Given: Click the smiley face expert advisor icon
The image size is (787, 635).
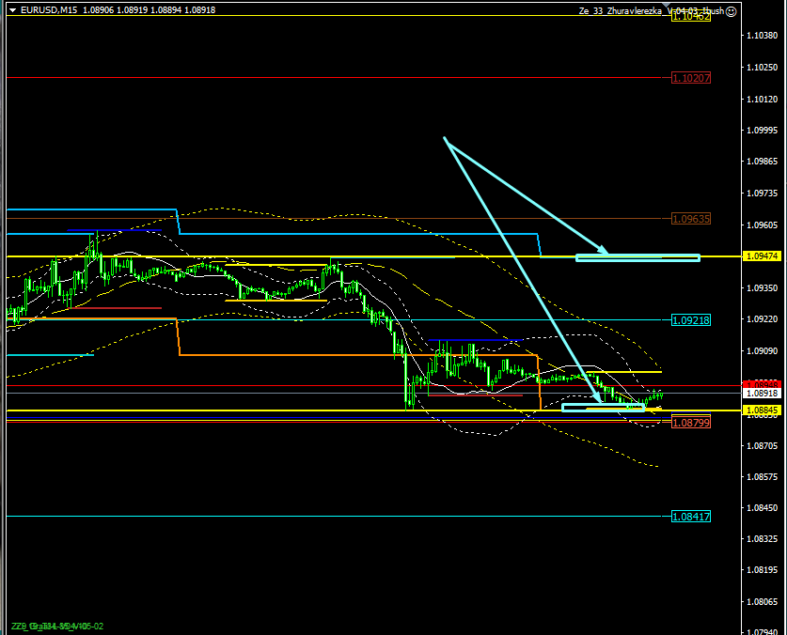Looking at the screenshot, I should [732, 10].
